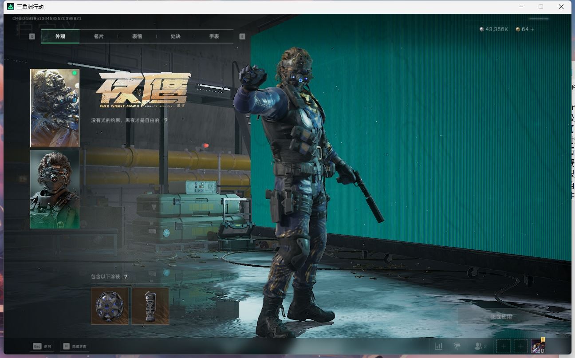This screenshot has width=575, height=358.
Task: Select the second operator skin thumbnail
Action: [x=55, y=189]
